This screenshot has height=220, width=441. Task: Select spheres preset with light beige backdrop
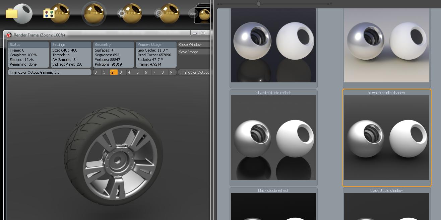[387, 45]
